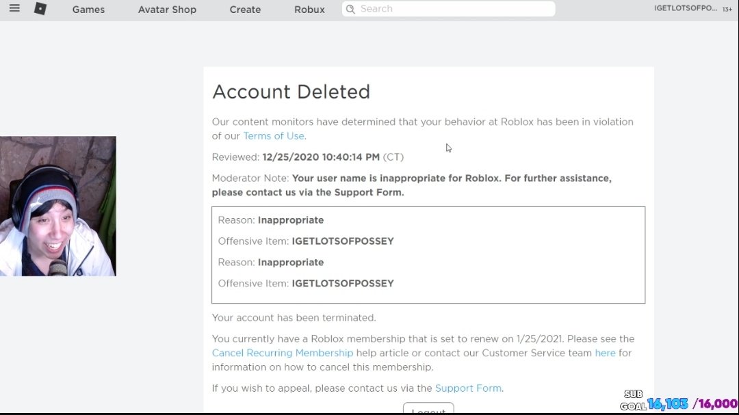Open the Cancel Recurring Membership article
The height and width of the screenshot is (415, 739).
tap(283, 353)
